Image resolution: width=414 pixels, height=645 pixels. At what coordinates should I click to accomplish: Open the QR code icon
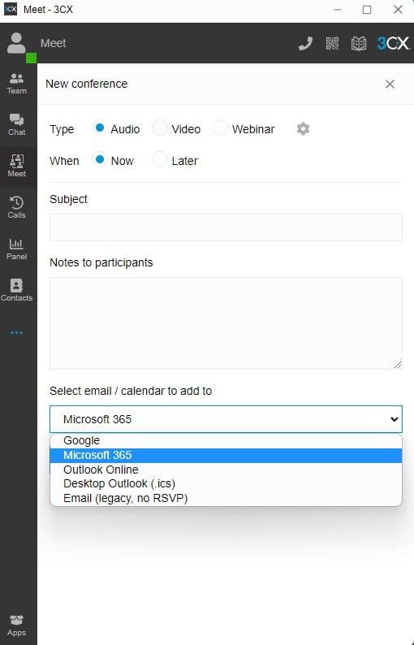pos(332,43)
